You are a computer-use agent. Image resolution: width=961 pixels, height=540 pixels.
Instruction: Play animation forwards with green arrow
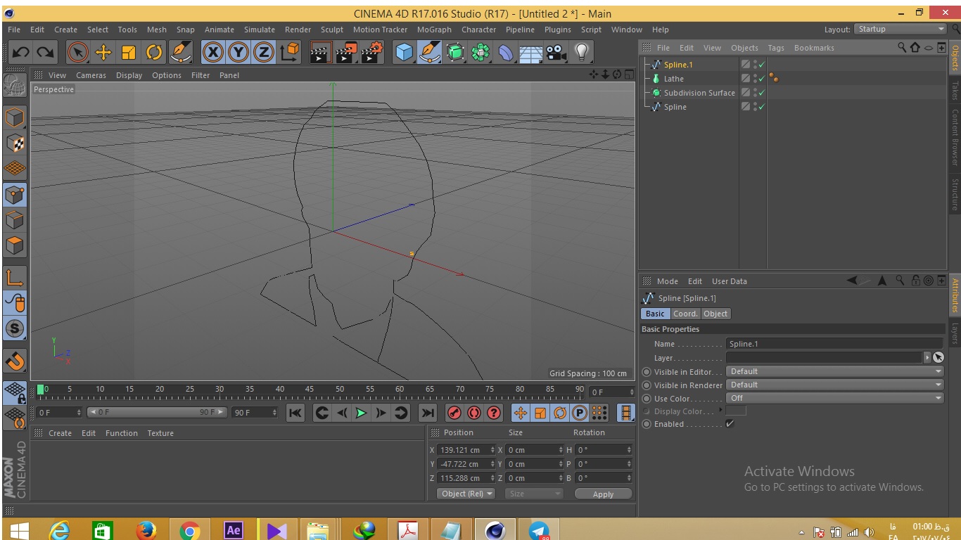(x=362, y=413)
